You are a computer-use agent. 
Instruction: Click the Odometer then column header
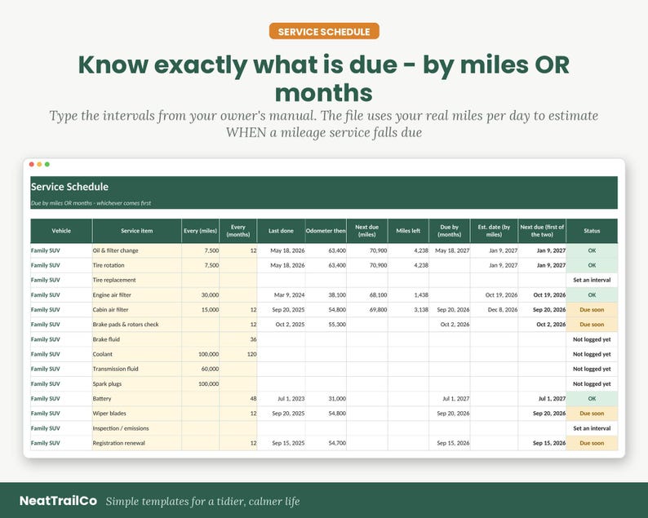click(326, 231)
